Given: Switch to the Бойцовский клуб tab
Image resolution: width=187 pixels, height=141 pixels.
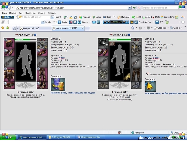Looking at the screenshot, I should click(36, 28).
